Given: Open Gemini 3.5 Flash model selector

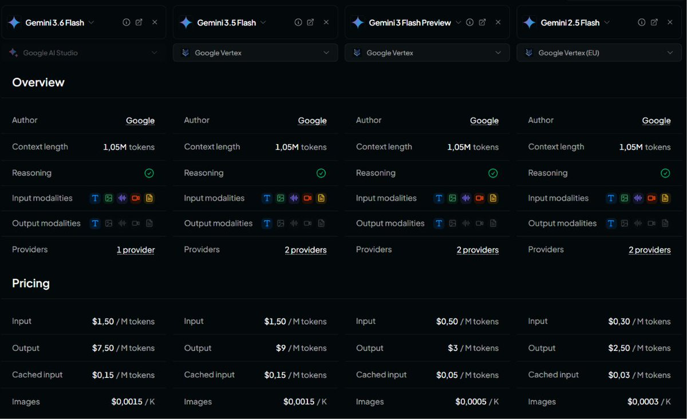Looking at the screenshot, I should [263, 22].
